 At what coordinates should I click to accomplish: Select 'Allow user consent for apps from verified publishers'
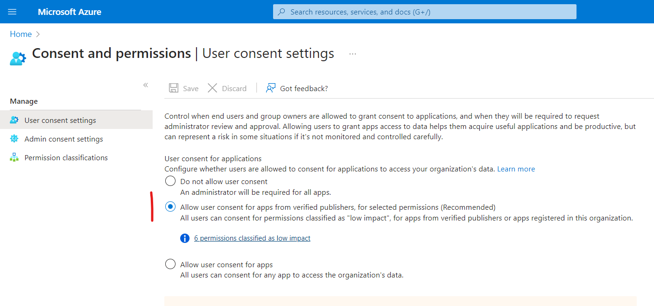171,207
